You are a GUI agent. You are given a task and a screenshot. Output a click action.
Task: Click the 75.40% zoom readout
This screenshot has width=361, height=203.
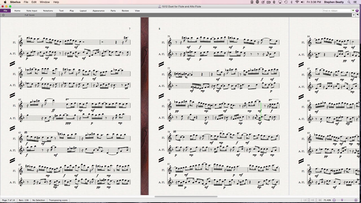(x=327, y=200)
